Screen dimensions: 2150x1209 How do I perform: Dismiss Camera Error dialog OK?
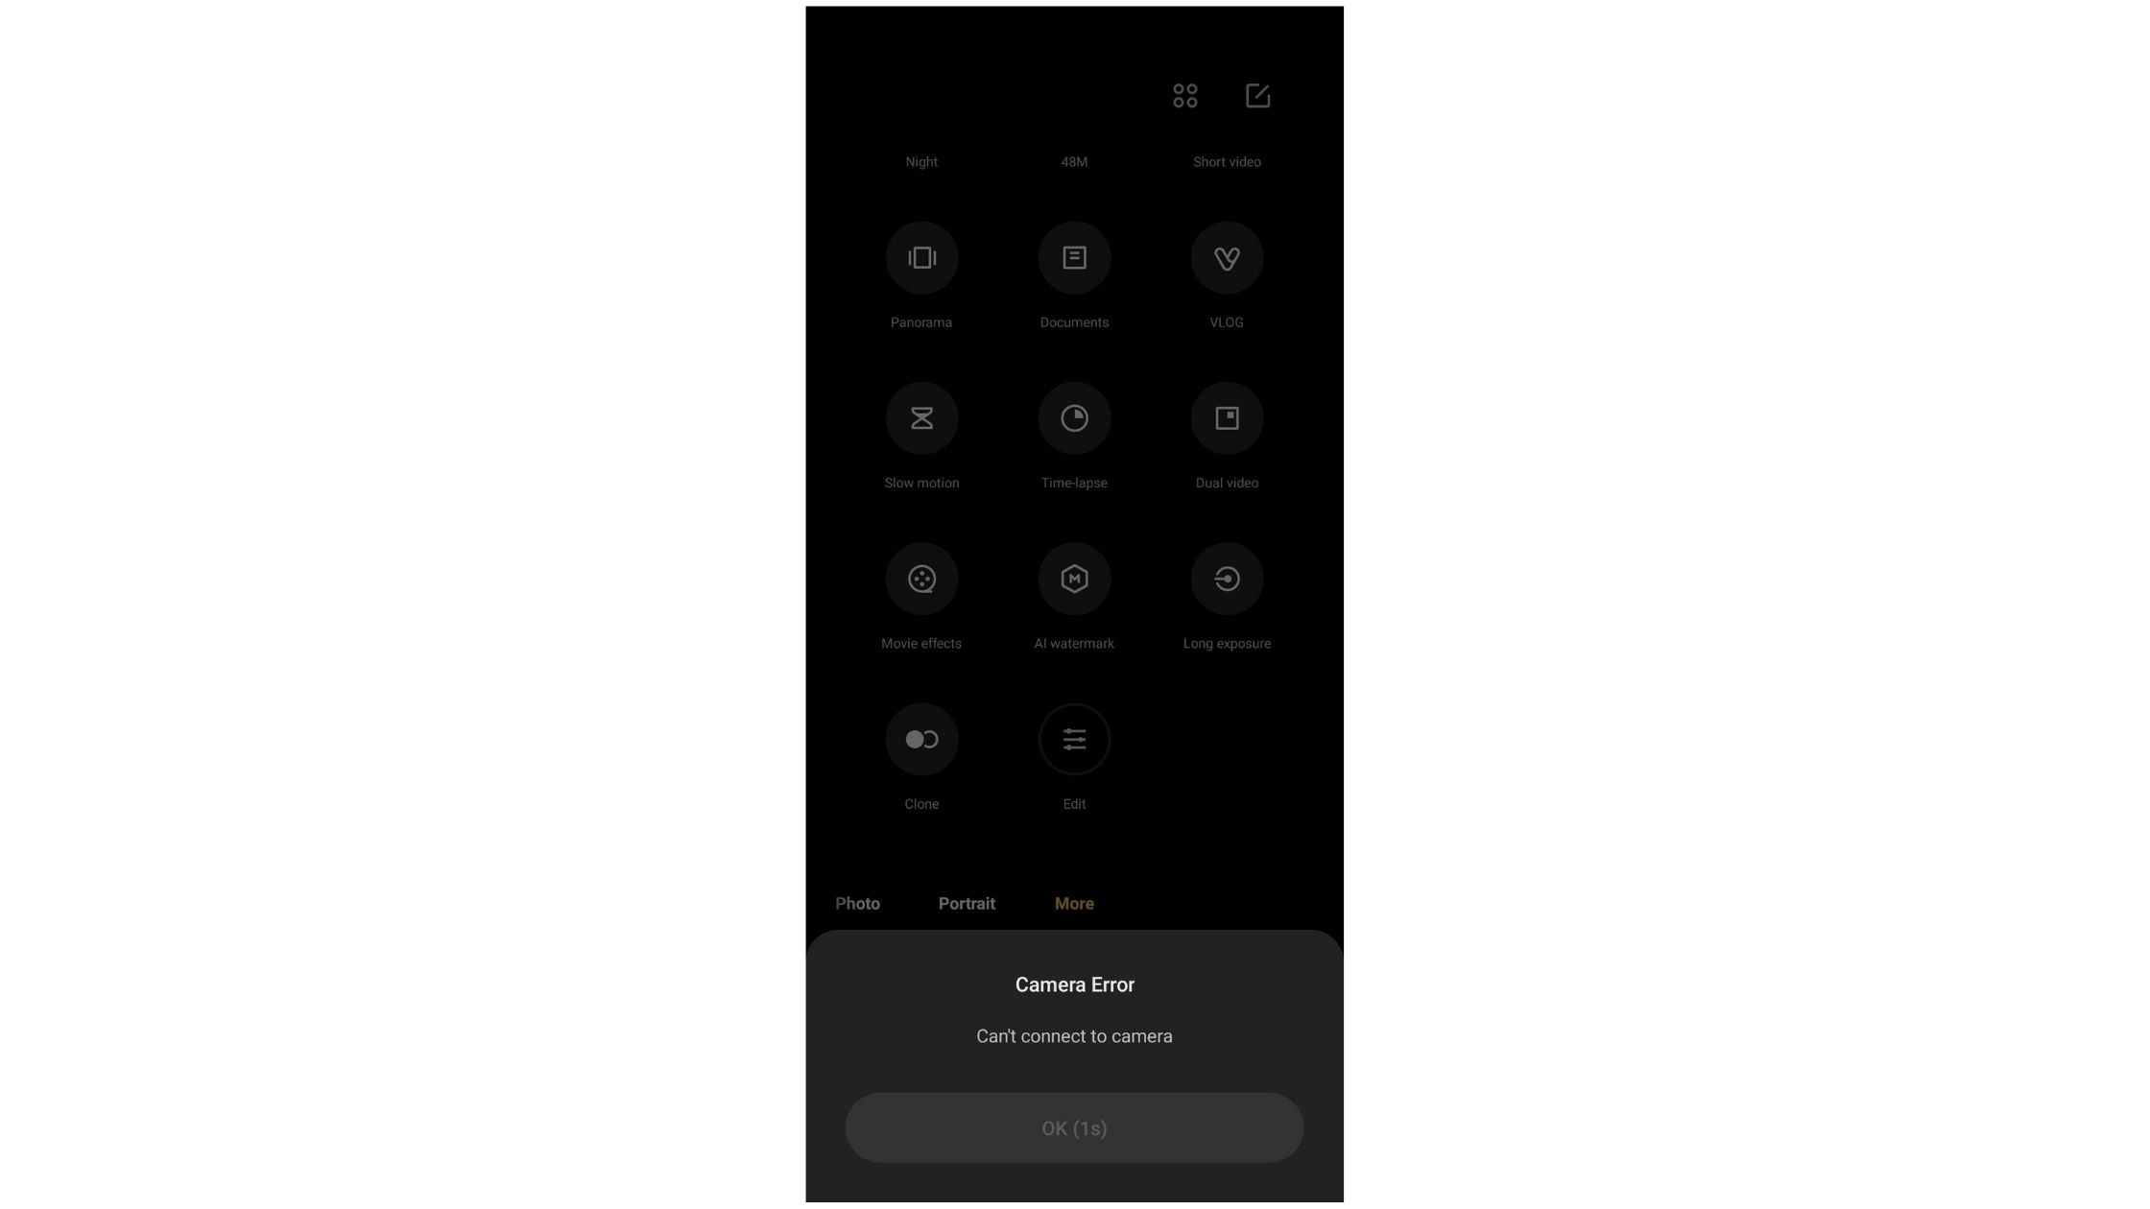coord(1073,1127)
